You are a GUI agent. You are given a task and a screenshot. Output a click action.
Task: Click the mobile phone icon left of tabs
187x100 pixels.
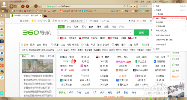click(x=6, y=15)
